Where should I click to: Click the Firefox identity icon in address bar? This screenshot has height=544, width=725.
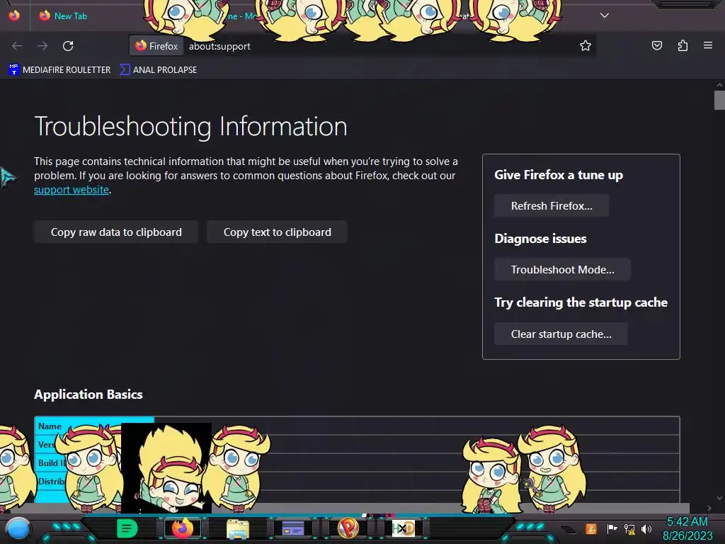156,46
